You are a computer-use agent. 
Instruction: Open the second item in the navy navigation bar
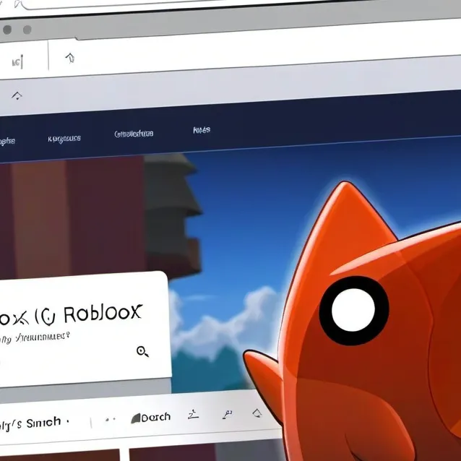[64, 138]
